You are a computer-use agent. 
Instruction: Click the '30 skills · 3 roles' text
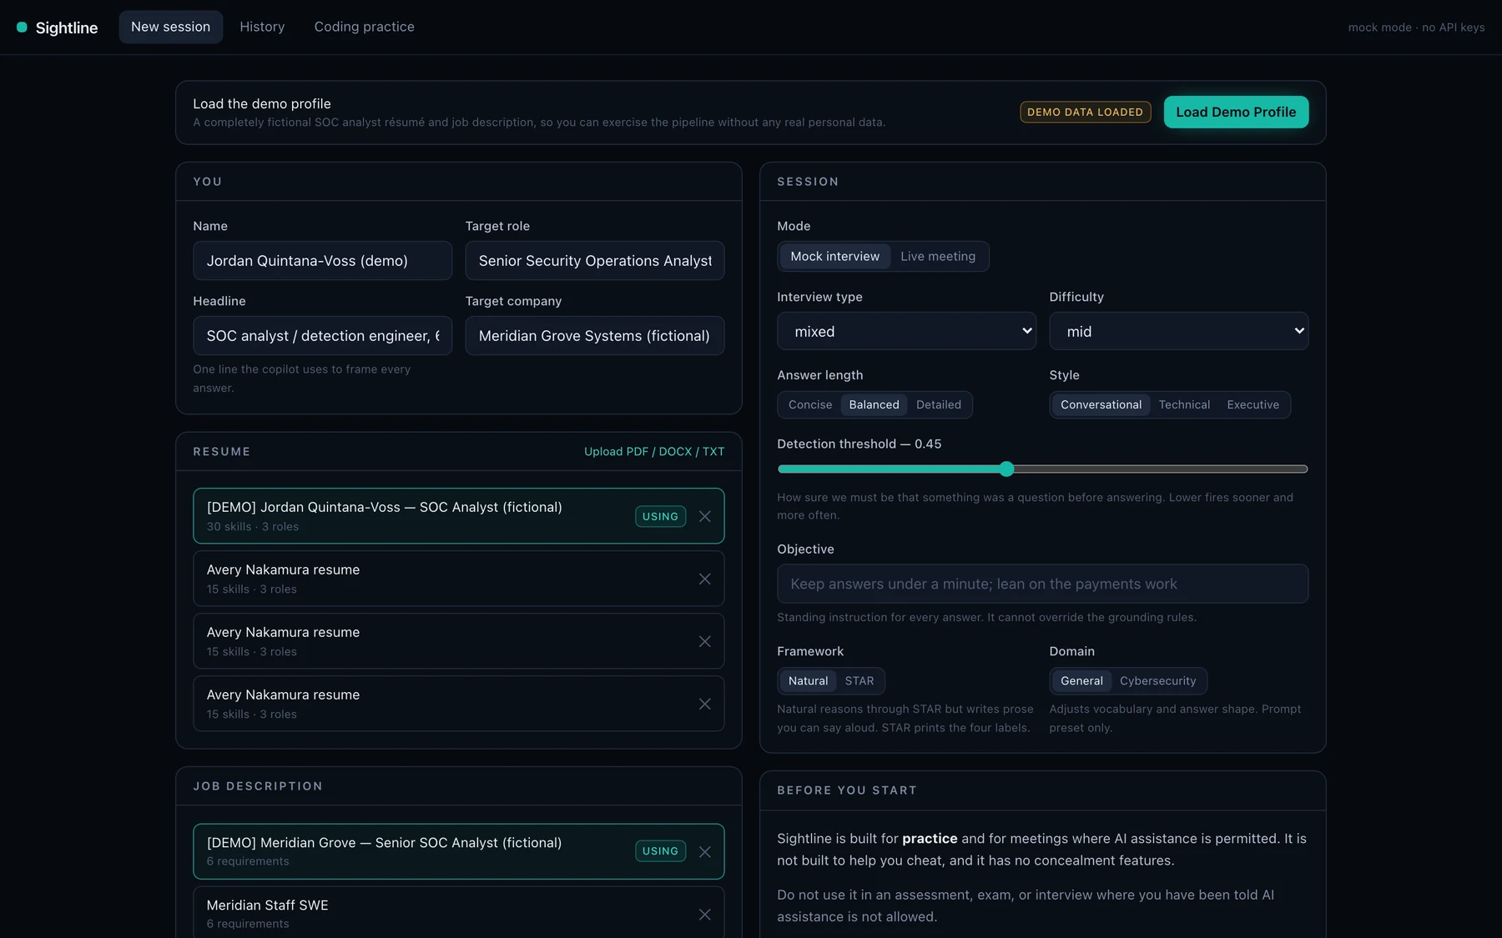click(x=253, y=527)
